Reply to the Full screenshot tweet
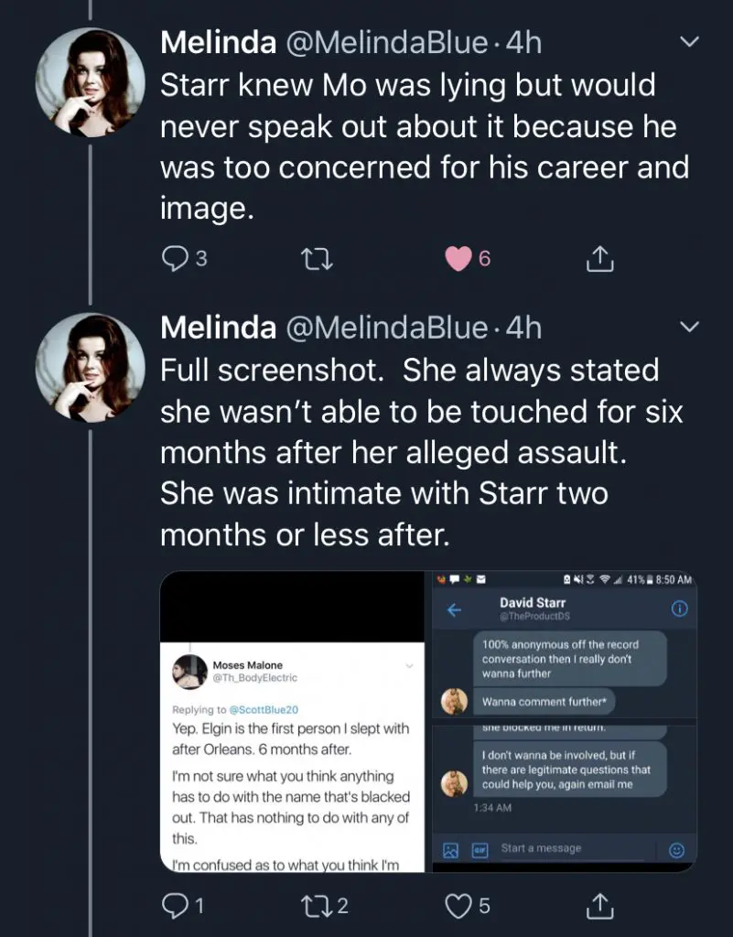Screen dimensions: 733x937 coord(175,905)
